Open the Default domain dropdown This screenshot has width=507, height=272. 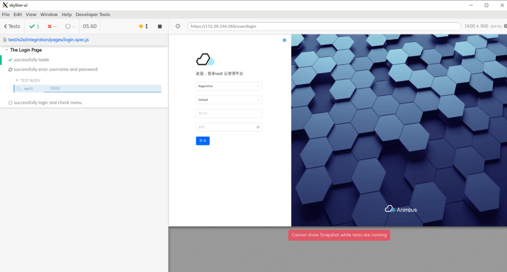pyautogui.click(x=229, y=100)
